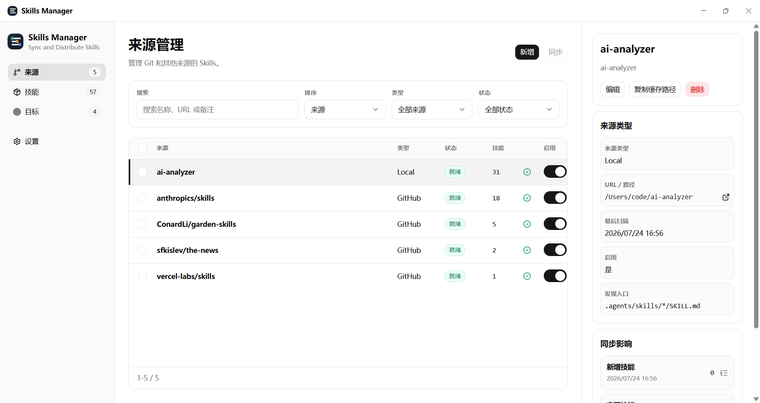Click the green check status icon for vercel-labs/skills

click(x=527, y=276)
